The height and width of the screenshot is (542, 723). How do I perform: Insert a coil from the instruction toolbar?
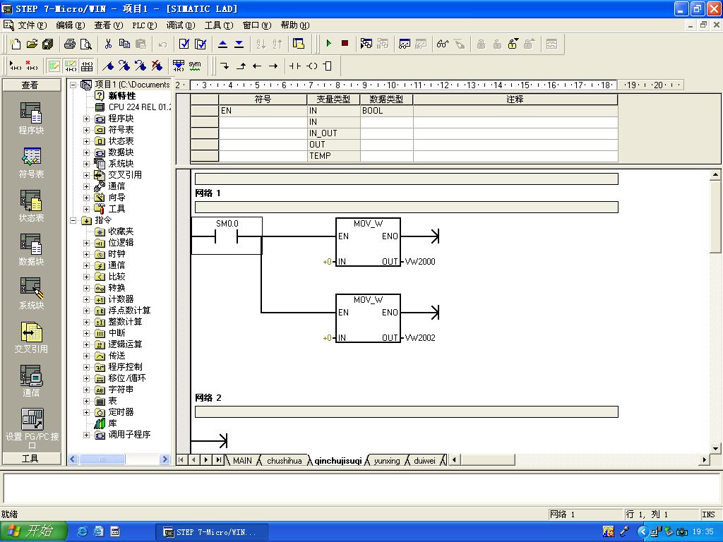point(311,66)
